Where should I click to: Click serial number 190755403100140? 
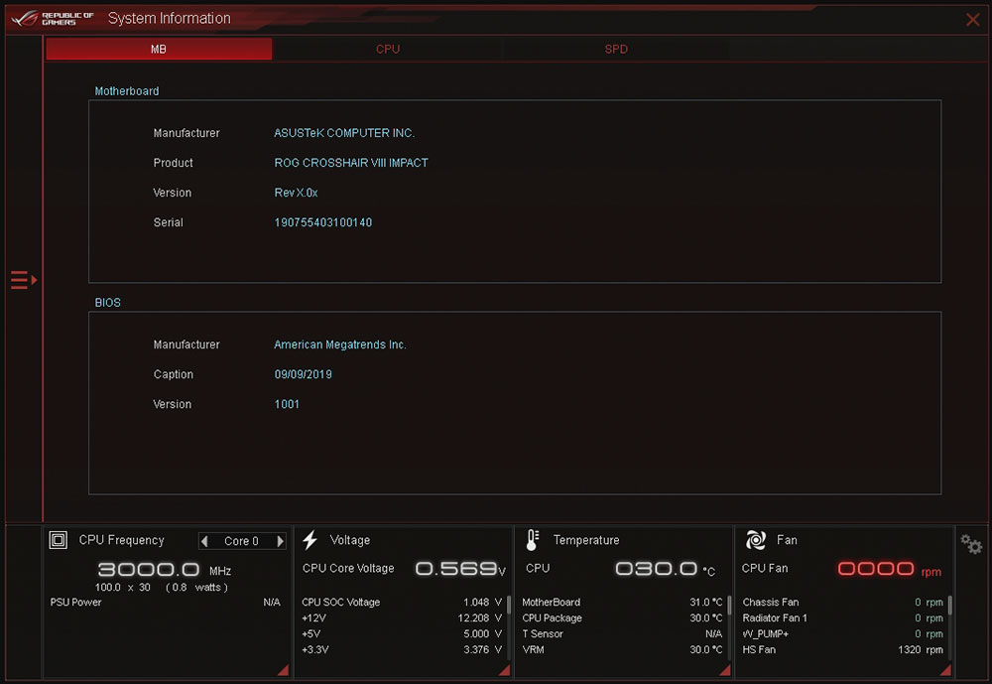coord(323,222)
